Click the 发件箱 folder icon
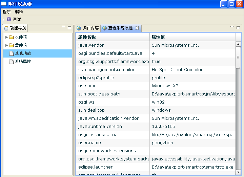Screen dimensions: 244x177 (x=12, y=45)
